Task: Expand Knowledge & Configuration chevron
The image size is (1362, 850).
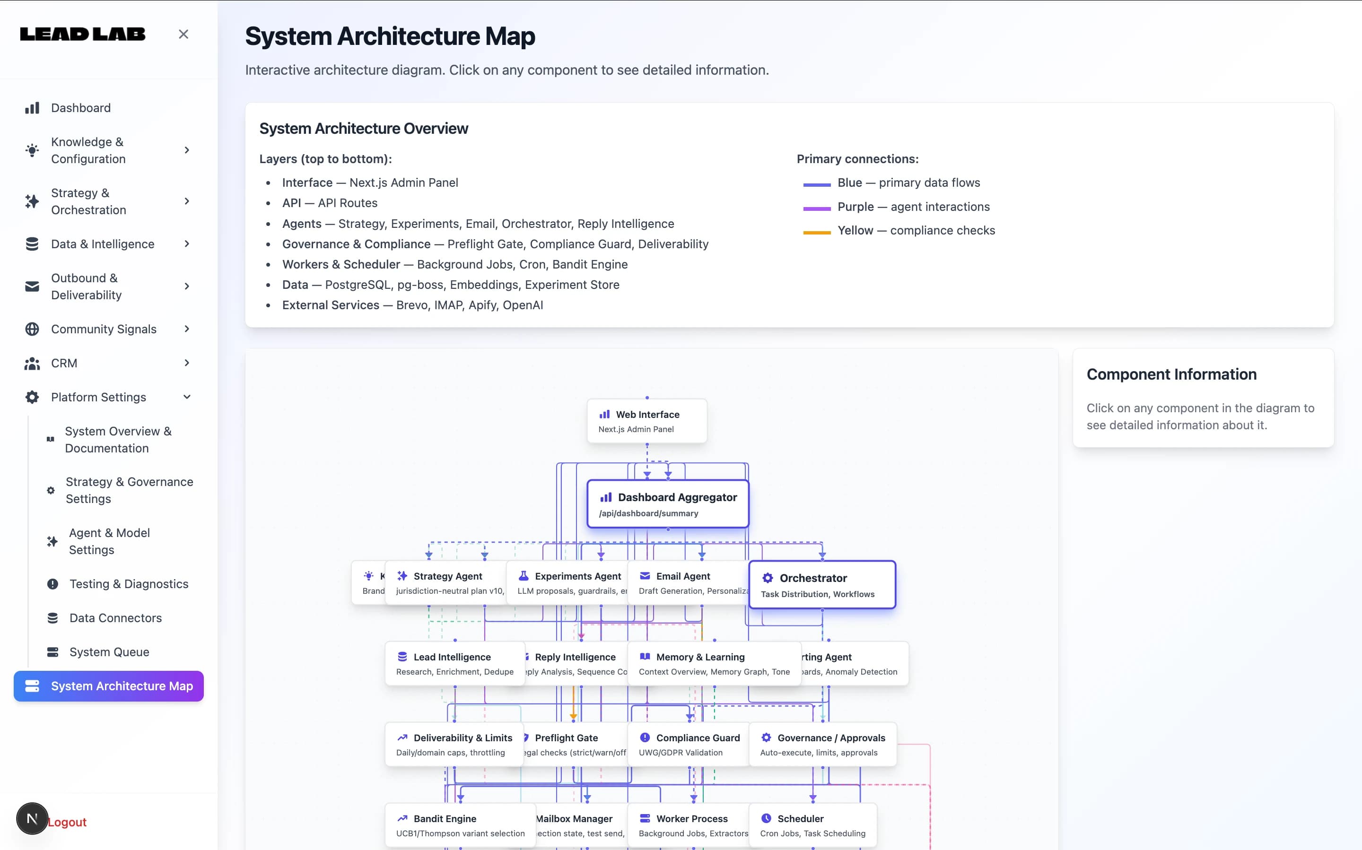Action: [x=187, y=150]
